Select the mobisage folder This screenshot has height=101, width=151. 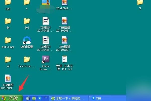8,40
